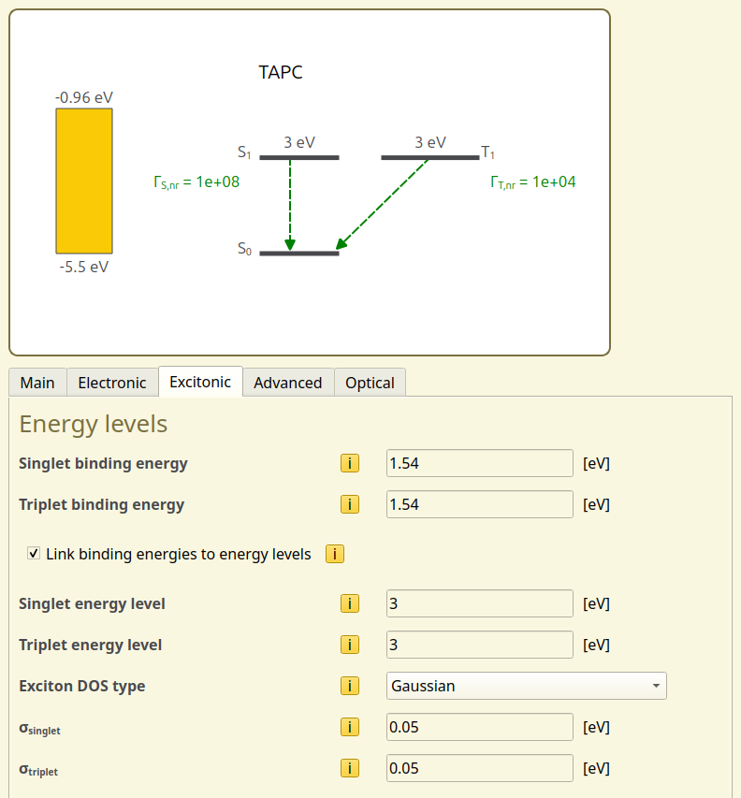This screenshot has height=798, width=741.
Task: Click info icon beside Triplet energy level
Action: pos(349,646)
